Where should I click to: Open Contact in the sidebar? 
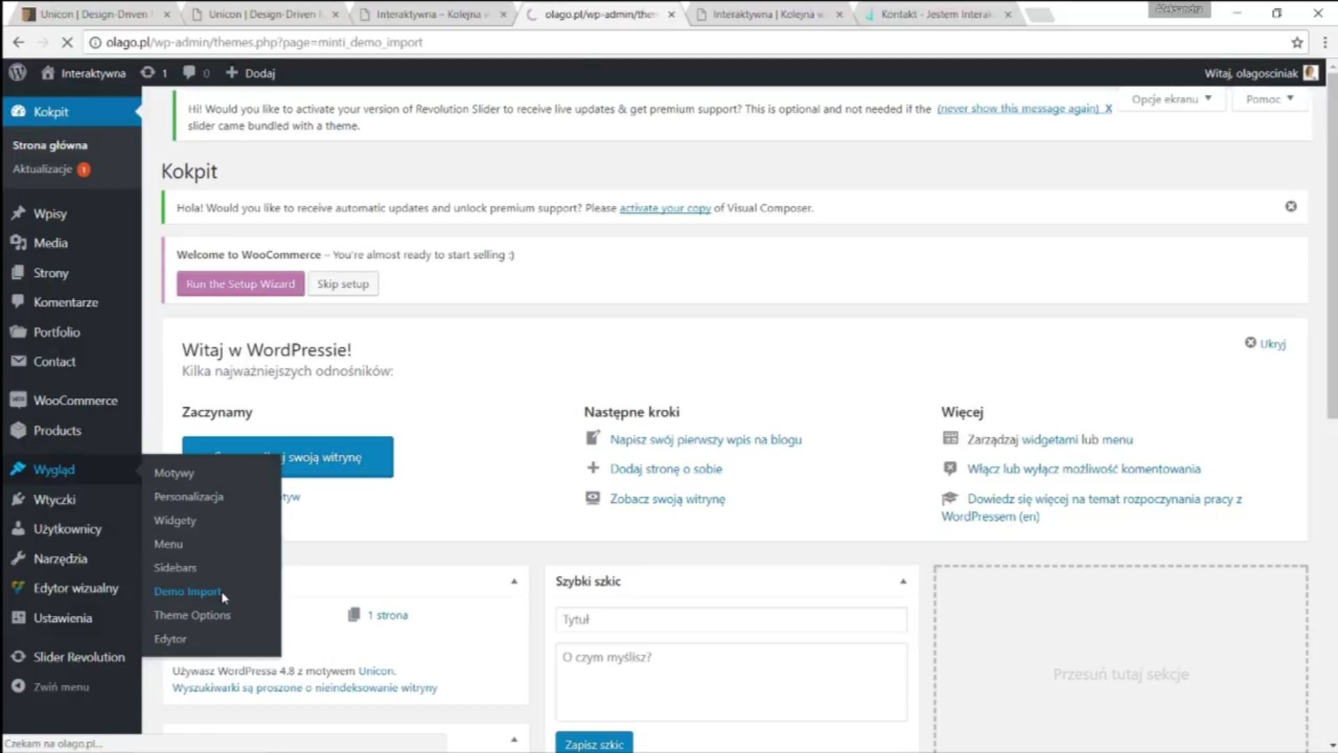[54, 362]
